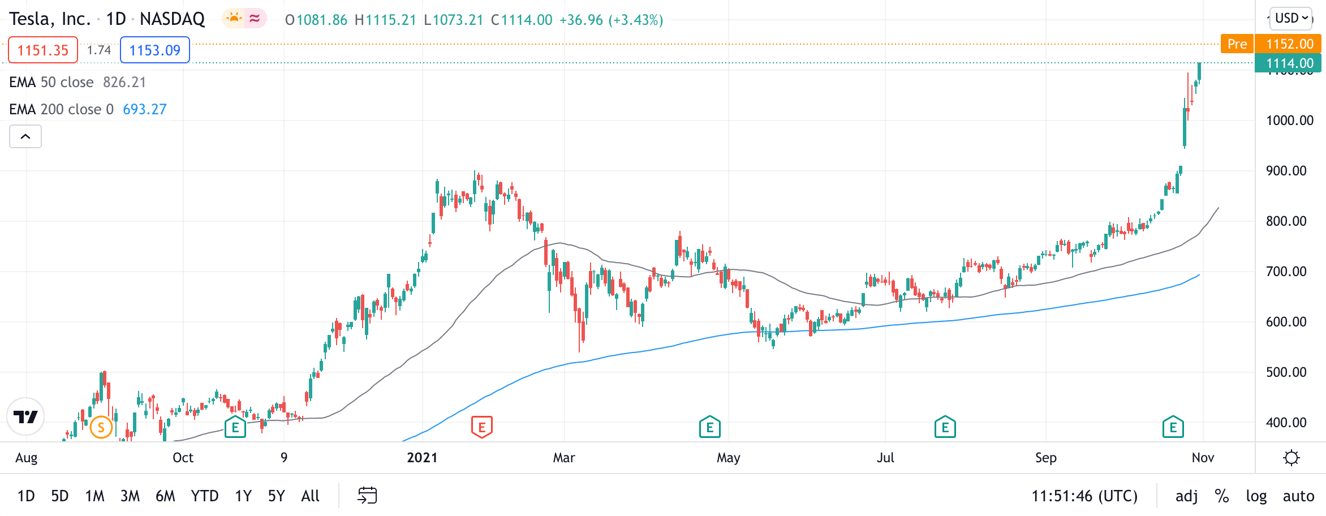
Task: Toggle adj dividend adjustment
Action: point(1187,496)
